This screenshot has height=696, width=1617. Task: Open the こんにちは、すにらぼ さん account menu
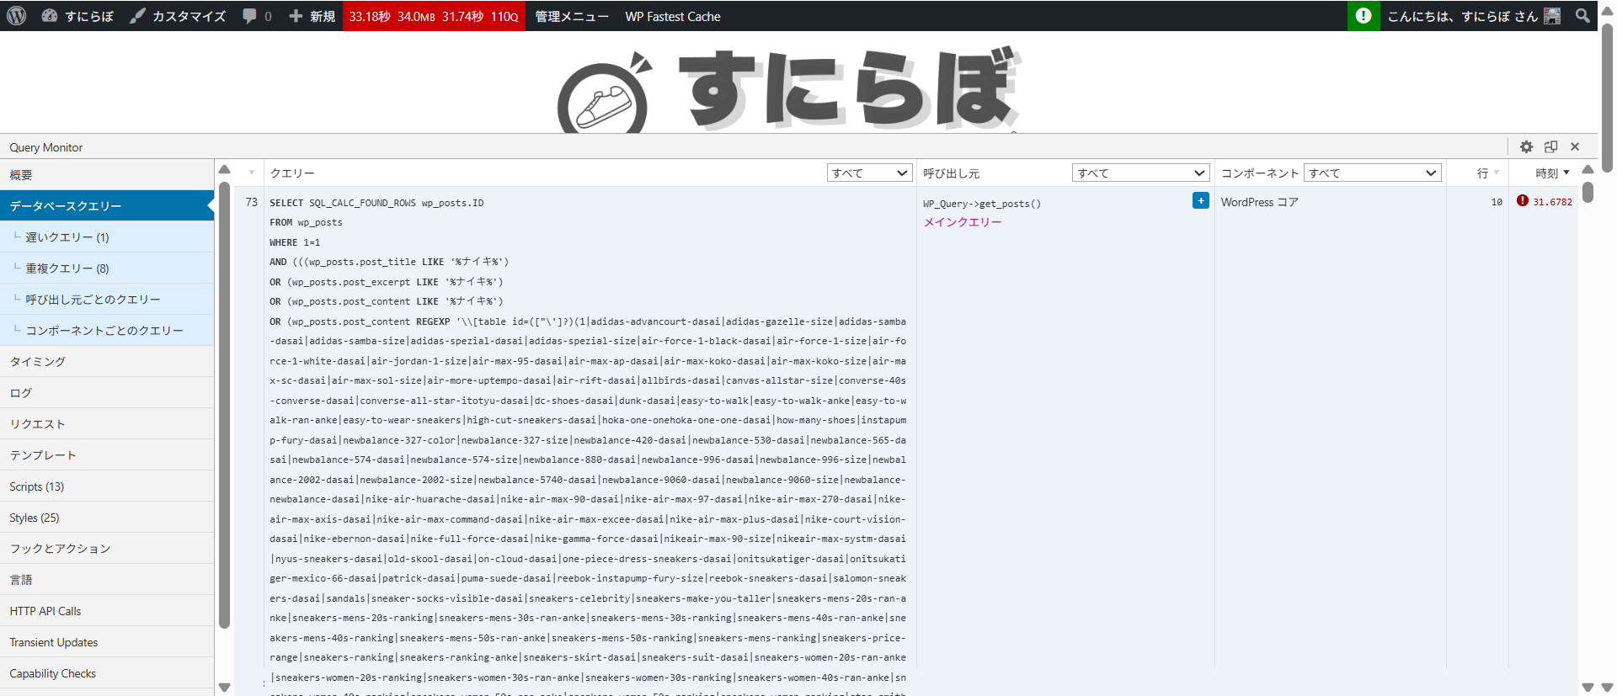click(1474, 16)
